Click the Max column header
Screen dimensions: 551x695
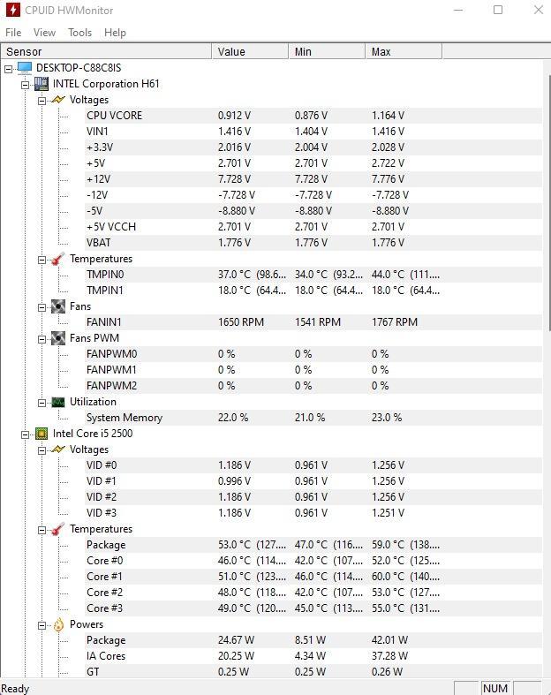coord(404,52)
